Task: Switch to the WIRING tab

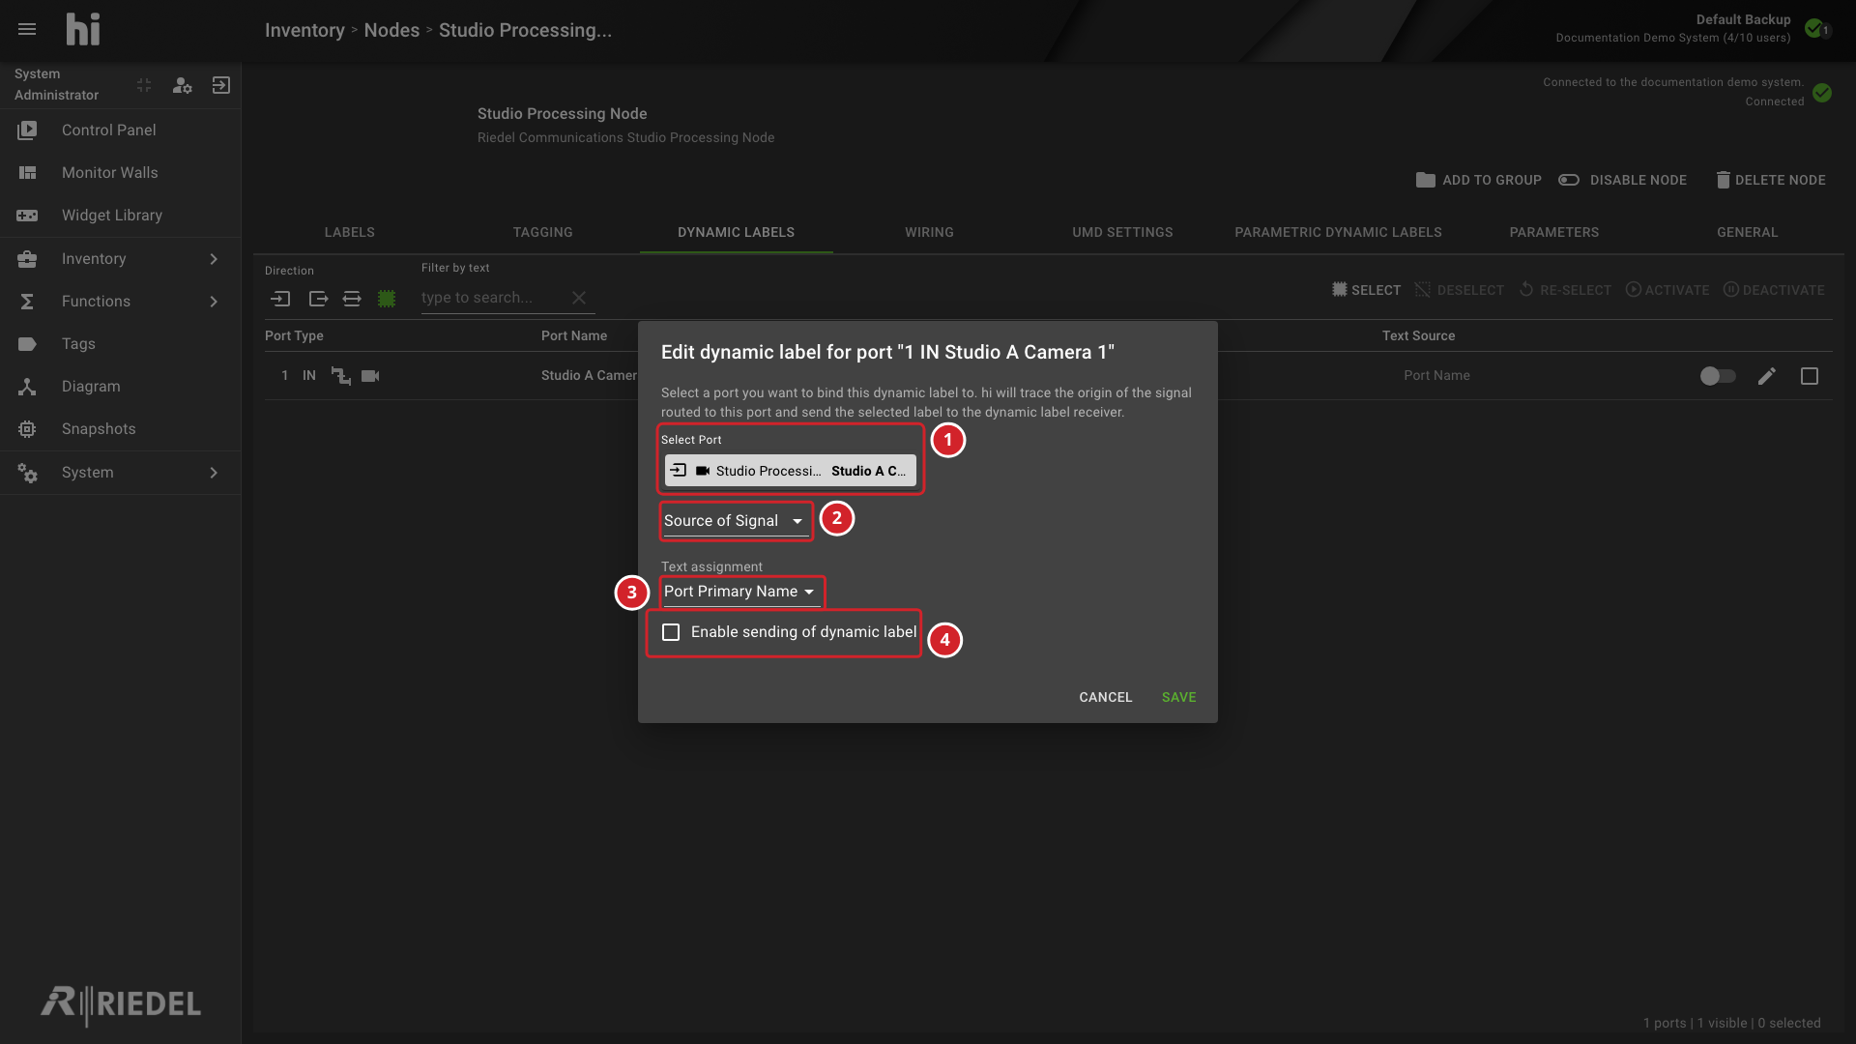Action: tap(929, 232)
